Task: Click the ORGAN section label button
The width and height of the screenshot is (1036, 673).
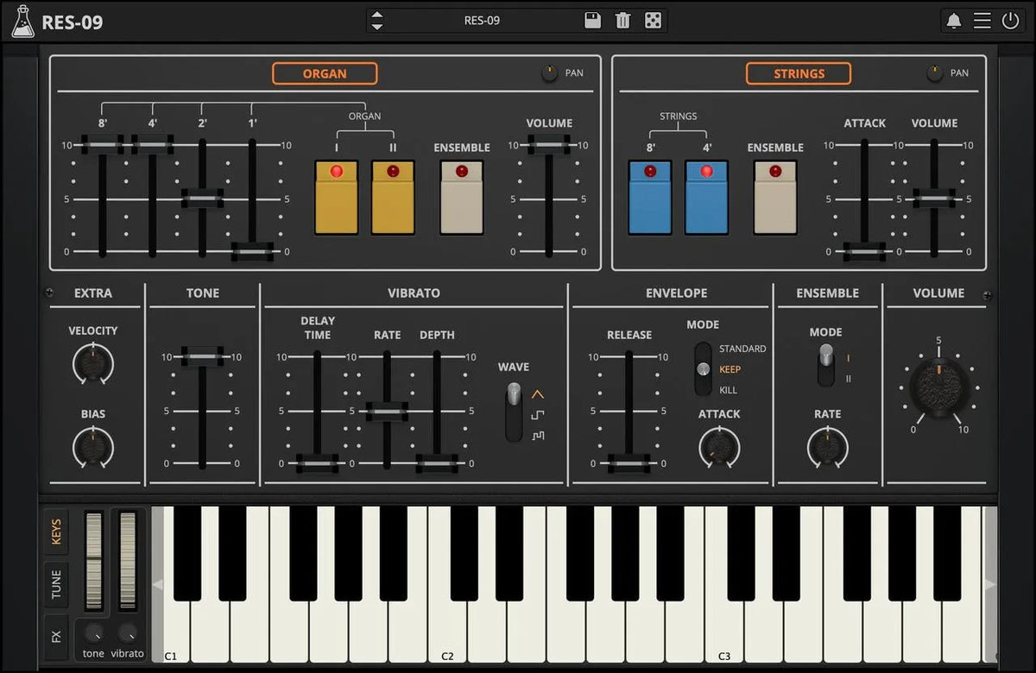Action: click(325, 73)
